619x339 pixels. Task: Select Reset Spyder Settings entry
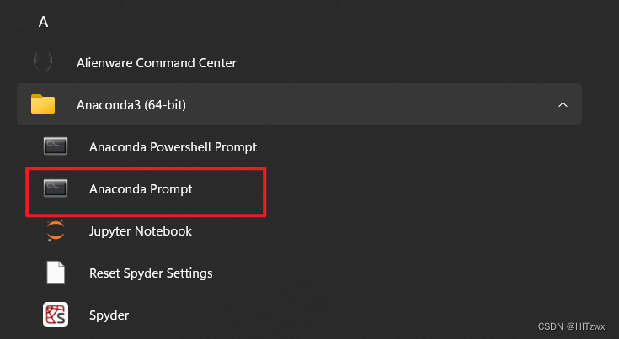[151, 273]
